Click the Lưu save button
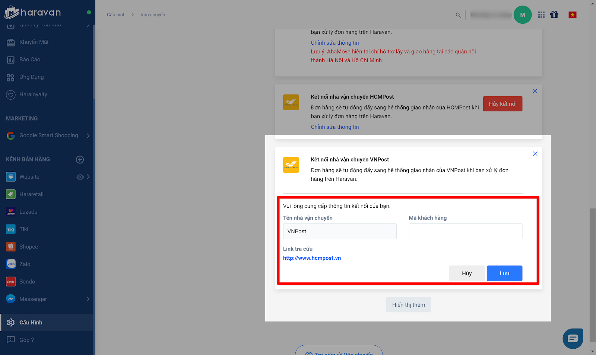The width and height of the screenshot is (596, 355). (504, 274)
